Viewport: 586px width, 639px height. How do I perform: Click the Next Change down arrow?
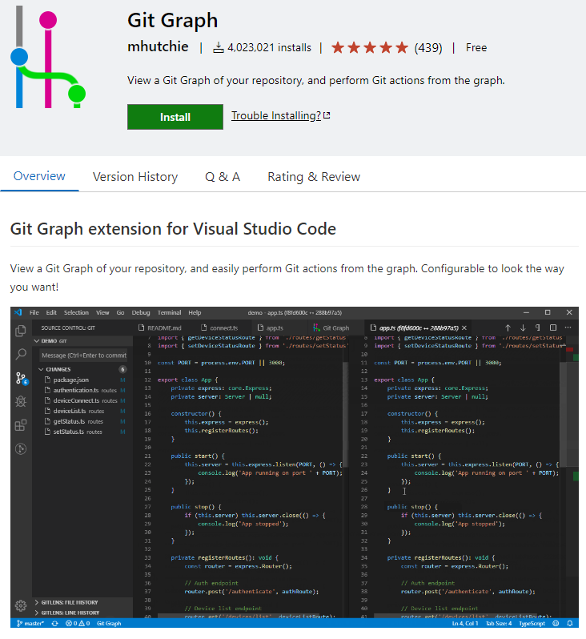click(x=523, y=328)
